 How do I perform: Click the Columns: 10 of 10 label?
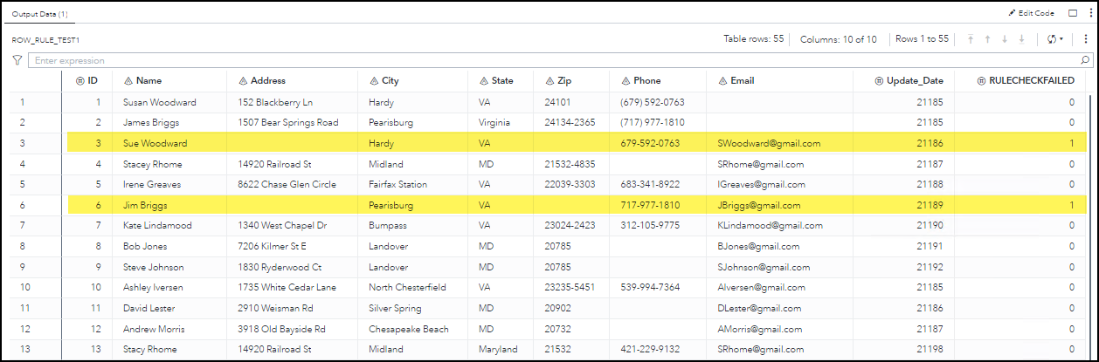tap(838, 39)
